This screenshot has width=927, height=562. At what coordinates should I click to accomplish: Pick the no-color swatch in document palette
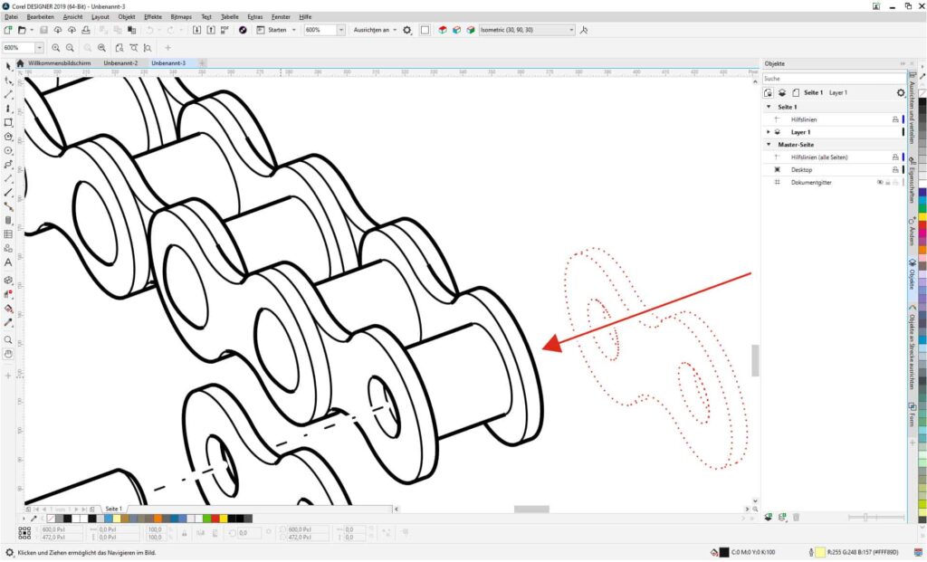[x=51, y=519]
